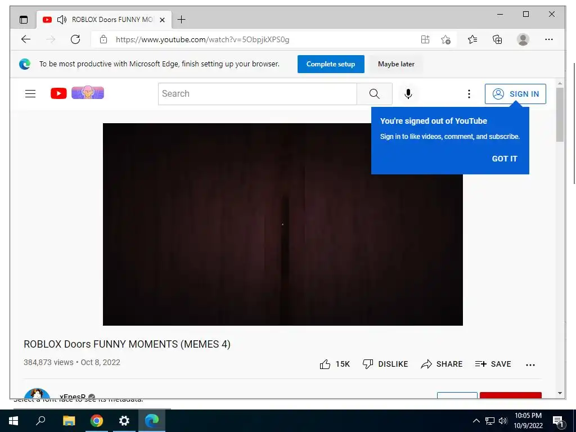Screen dimensions: 576x432
Task: Open the xEnesR channel avatar
Action: click(x=37, y=393)
